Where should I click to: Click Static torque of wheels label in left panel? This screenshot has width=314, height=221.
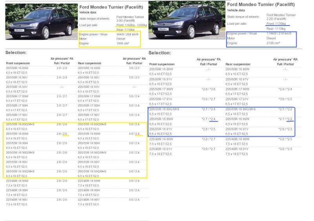tap(95, 18)
